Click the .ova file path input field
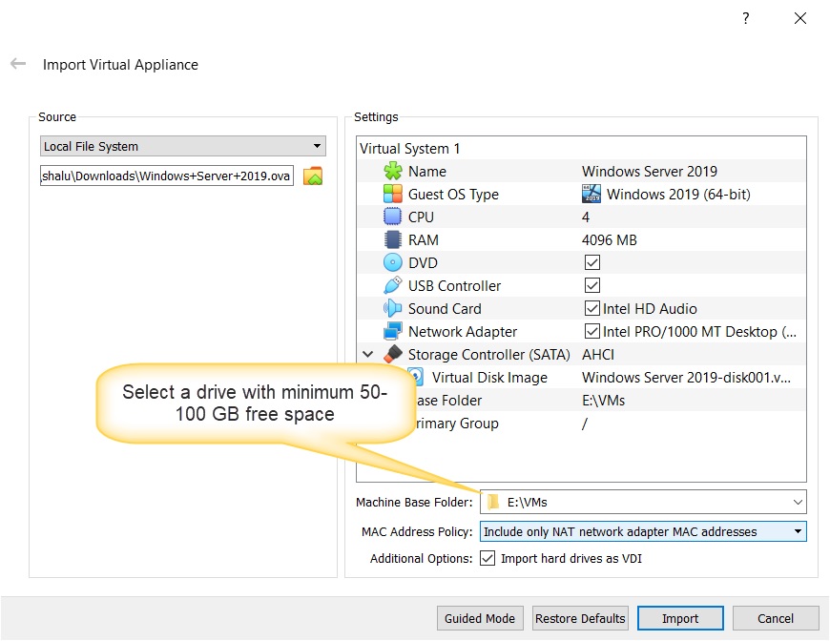830x641 pixels. coord(167,176)
